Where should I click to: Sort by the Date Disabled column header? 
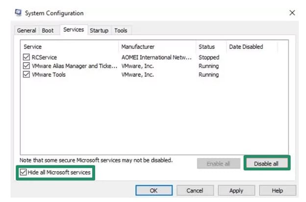(x=252, y=46)
